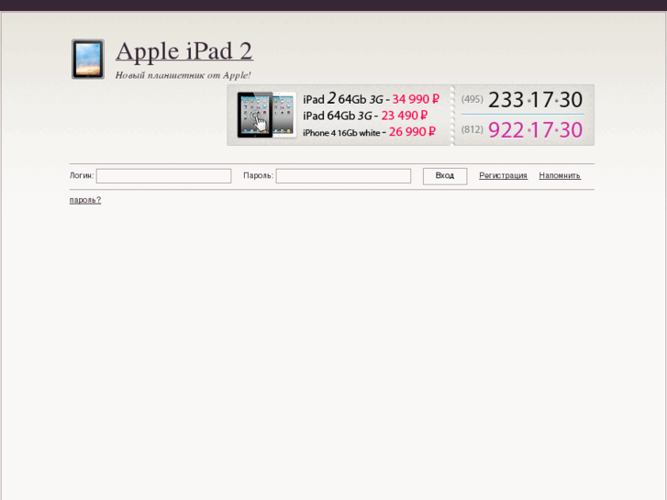Click the пароль? link
Screen dimensions: 667x500
pos(85,200)
